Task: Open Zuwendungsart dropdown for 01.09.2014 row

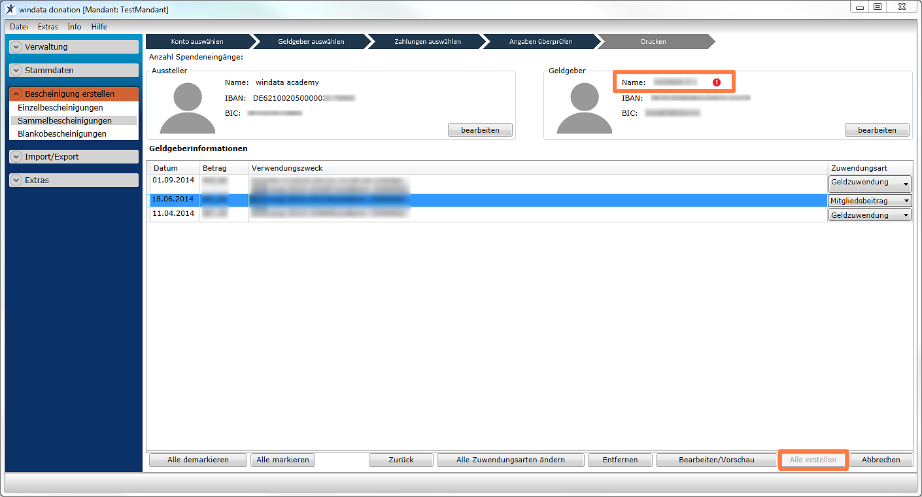Action: (870, 183)
